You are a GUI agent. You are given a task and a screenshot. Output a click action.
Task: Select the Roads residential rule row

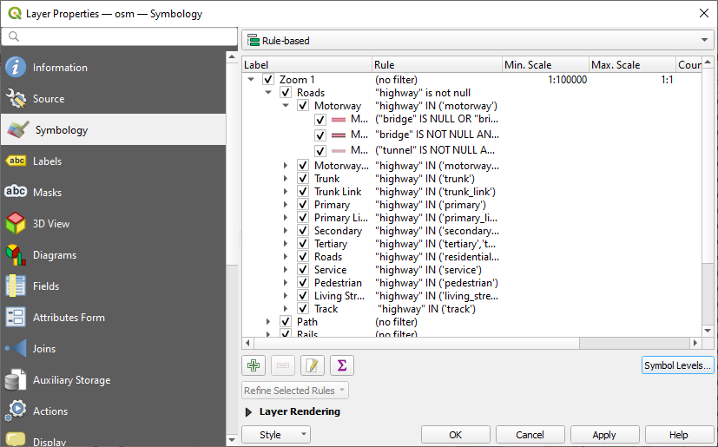click(x=471, y=257)
